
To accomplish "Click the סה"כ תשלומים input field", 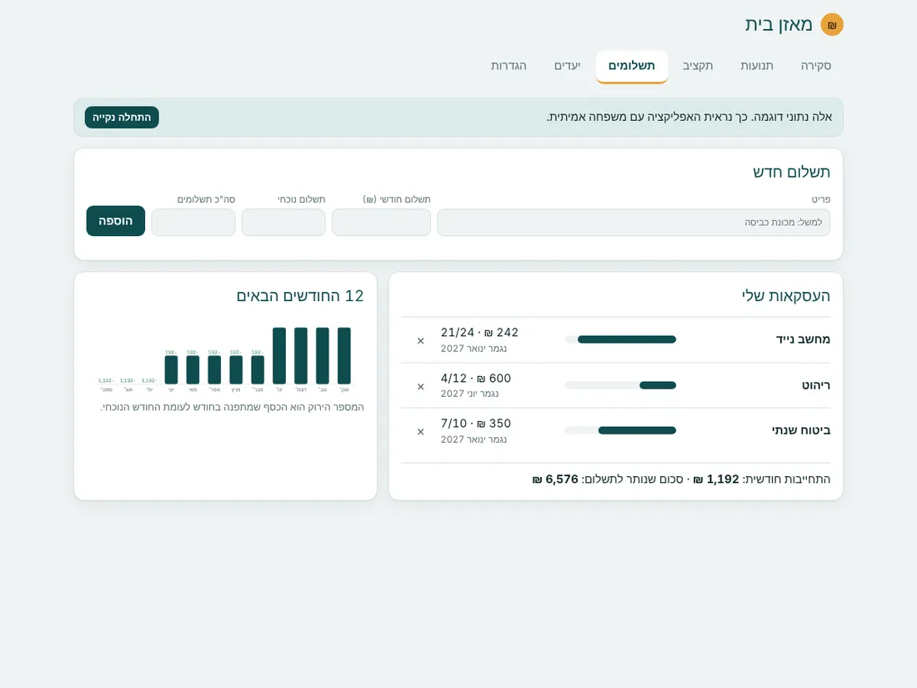I will tap(193, 223).
